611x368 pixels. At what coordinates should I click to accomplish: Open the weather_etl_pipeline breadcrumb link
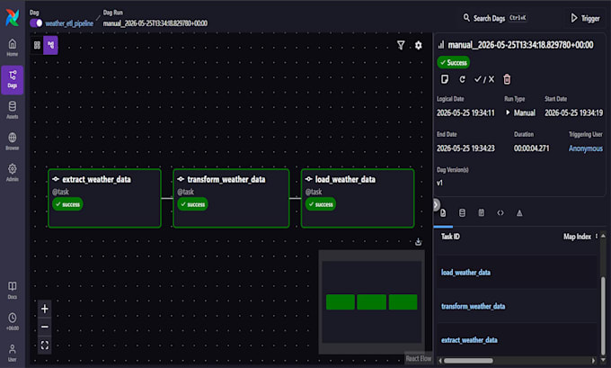pyautogui.click(x=69, y=23)
